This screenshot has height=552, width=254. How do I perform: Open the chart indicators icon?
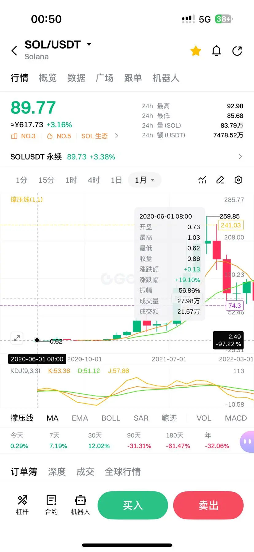point(202,180)
